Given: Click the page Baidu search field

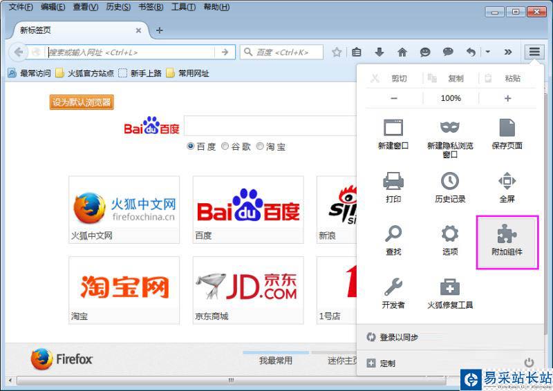Looking at the screenshot, I should (x=270, y=126).
